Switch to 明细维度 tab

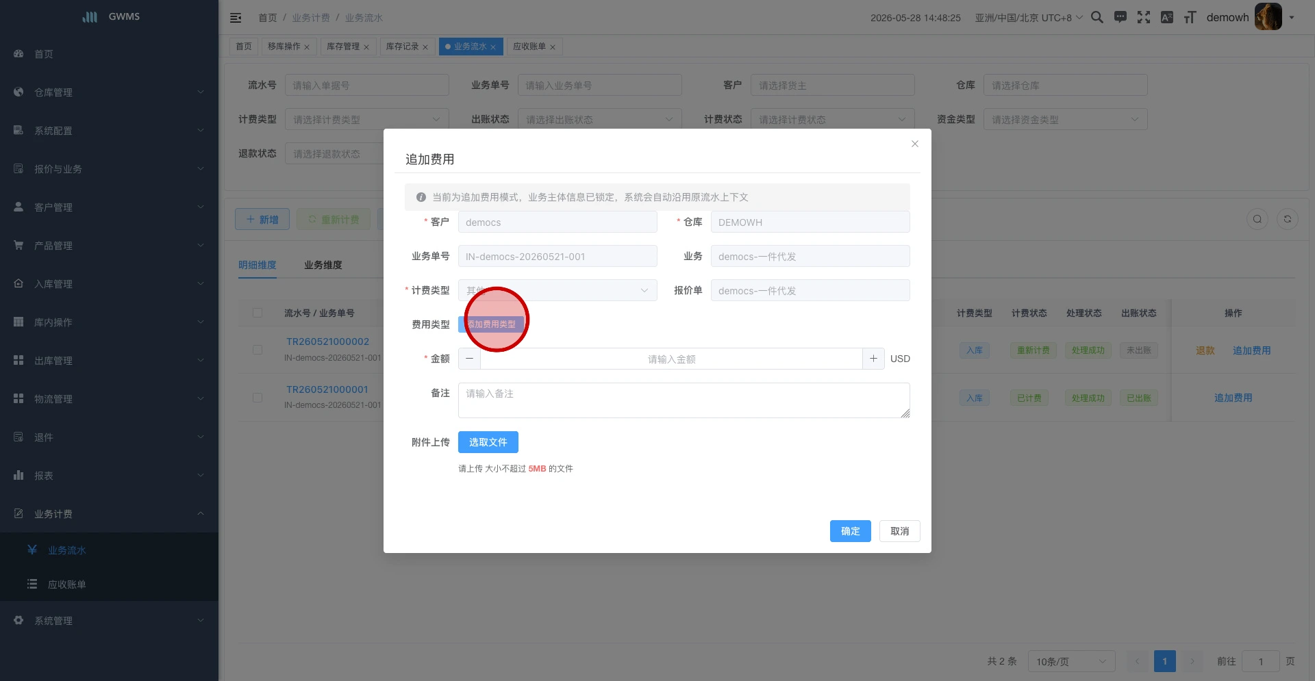[x=258, y=265]
